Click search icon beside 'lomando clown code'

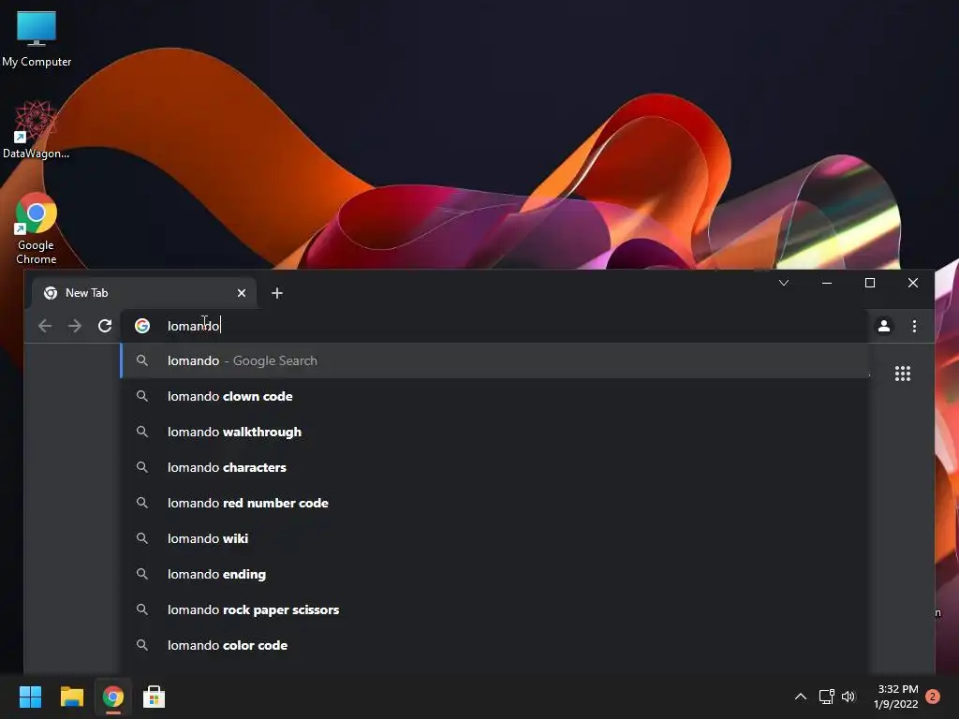click(x=142, y=396)
